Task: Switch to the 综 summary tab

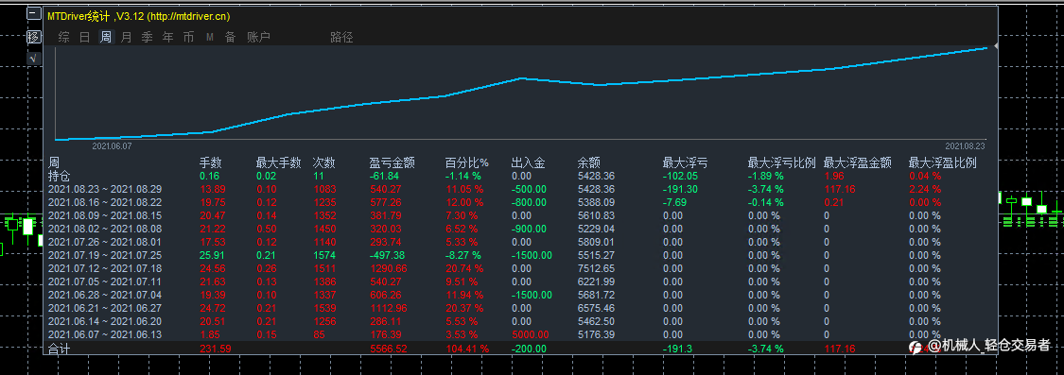Action: coord(63,37)
